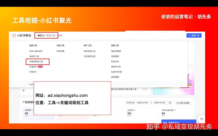Click the start date 2023-12-16 field

tap(142, 103)
